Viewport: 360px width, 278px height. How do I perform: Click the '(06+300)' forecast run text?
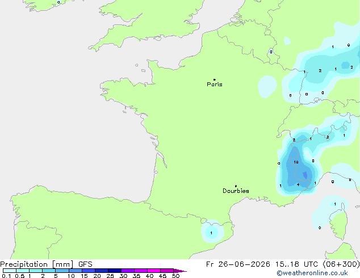[x=341, y=264]
